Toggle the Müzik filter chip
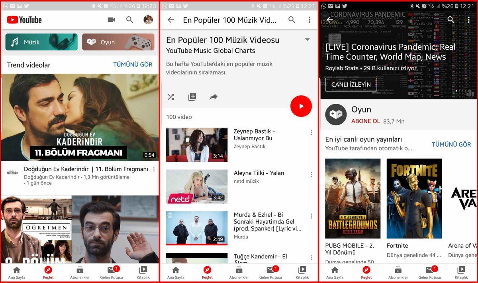478x283 pixels. coord(41,42)
